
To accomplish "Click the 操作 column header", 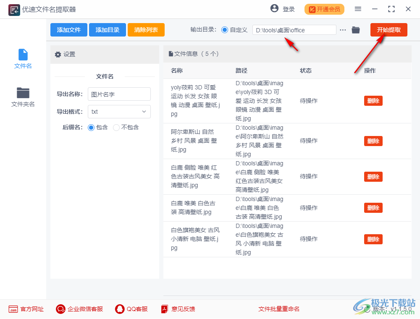I will click(x=370, y=71).
